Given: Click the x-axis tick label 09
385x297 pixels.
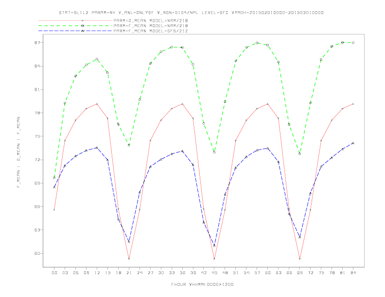Looking at the screenshot, I should point(86,273).
